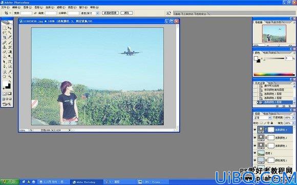
Task: Hide the 颜色填充 1 layer
Action: coord(255,160)
